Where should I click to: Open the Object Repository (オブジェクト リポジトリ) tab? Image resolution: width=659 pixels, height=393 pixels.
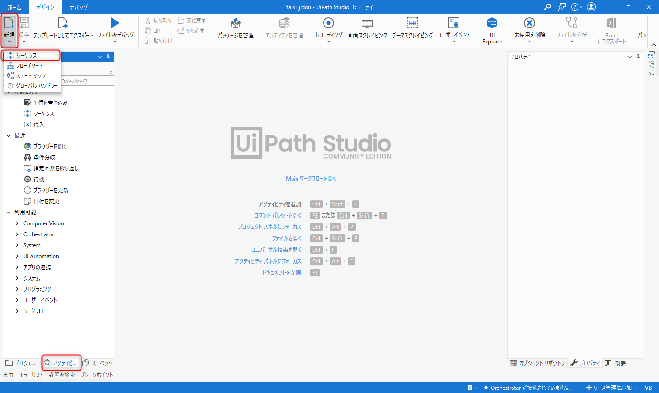coord(538,363)
